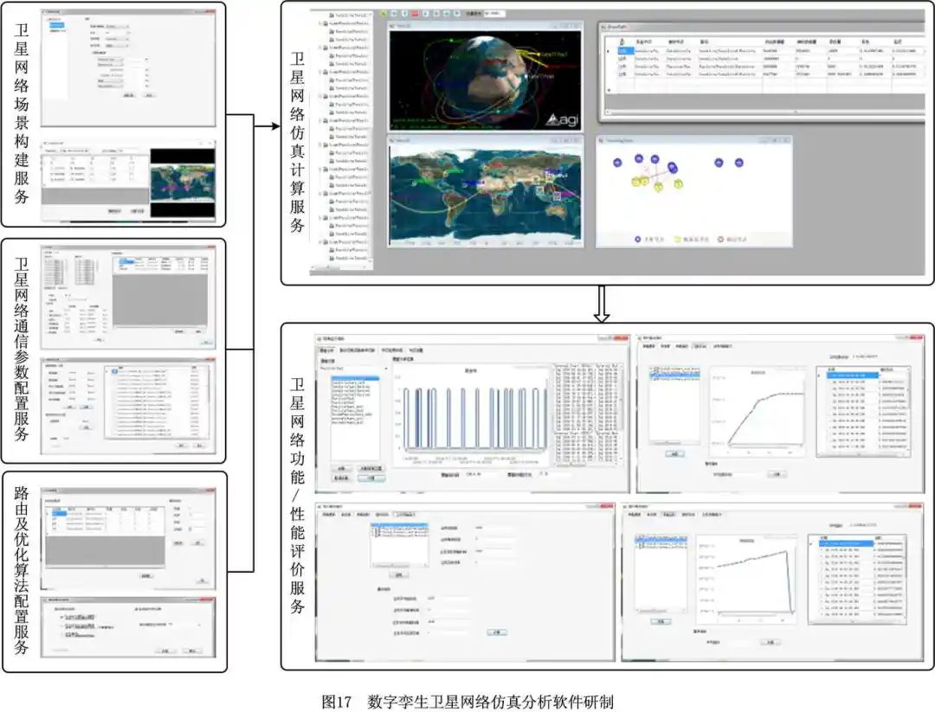Open the object selection dropdown above the analysis list

pos(385,368)
